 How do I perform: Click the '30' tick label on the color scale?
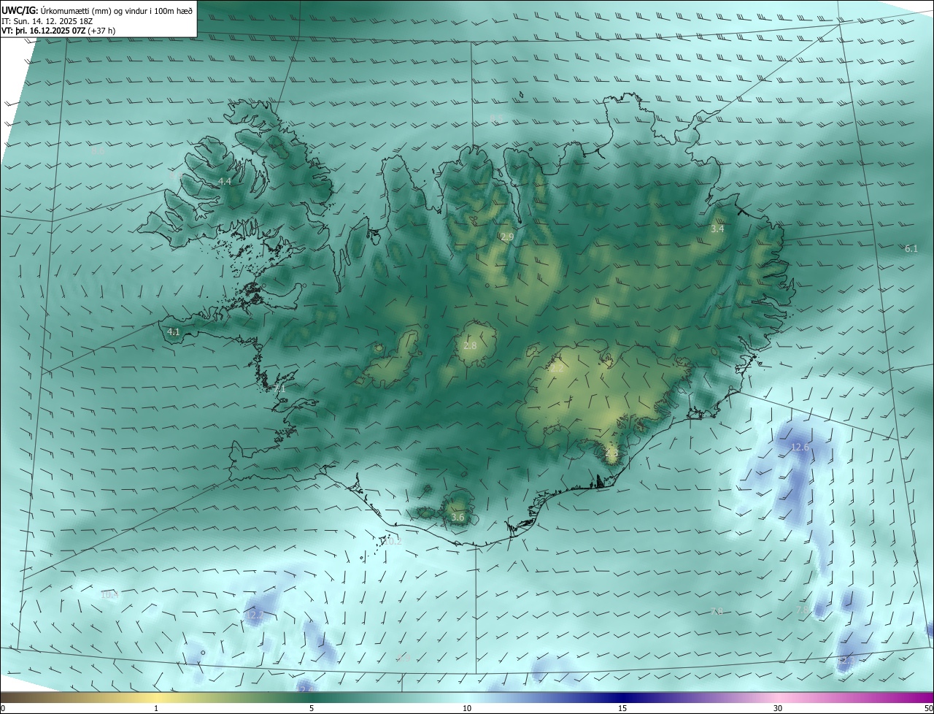778,708
